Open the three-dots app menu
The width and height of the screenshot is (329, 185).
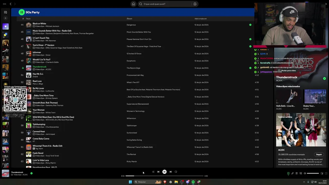coord(4,4)
